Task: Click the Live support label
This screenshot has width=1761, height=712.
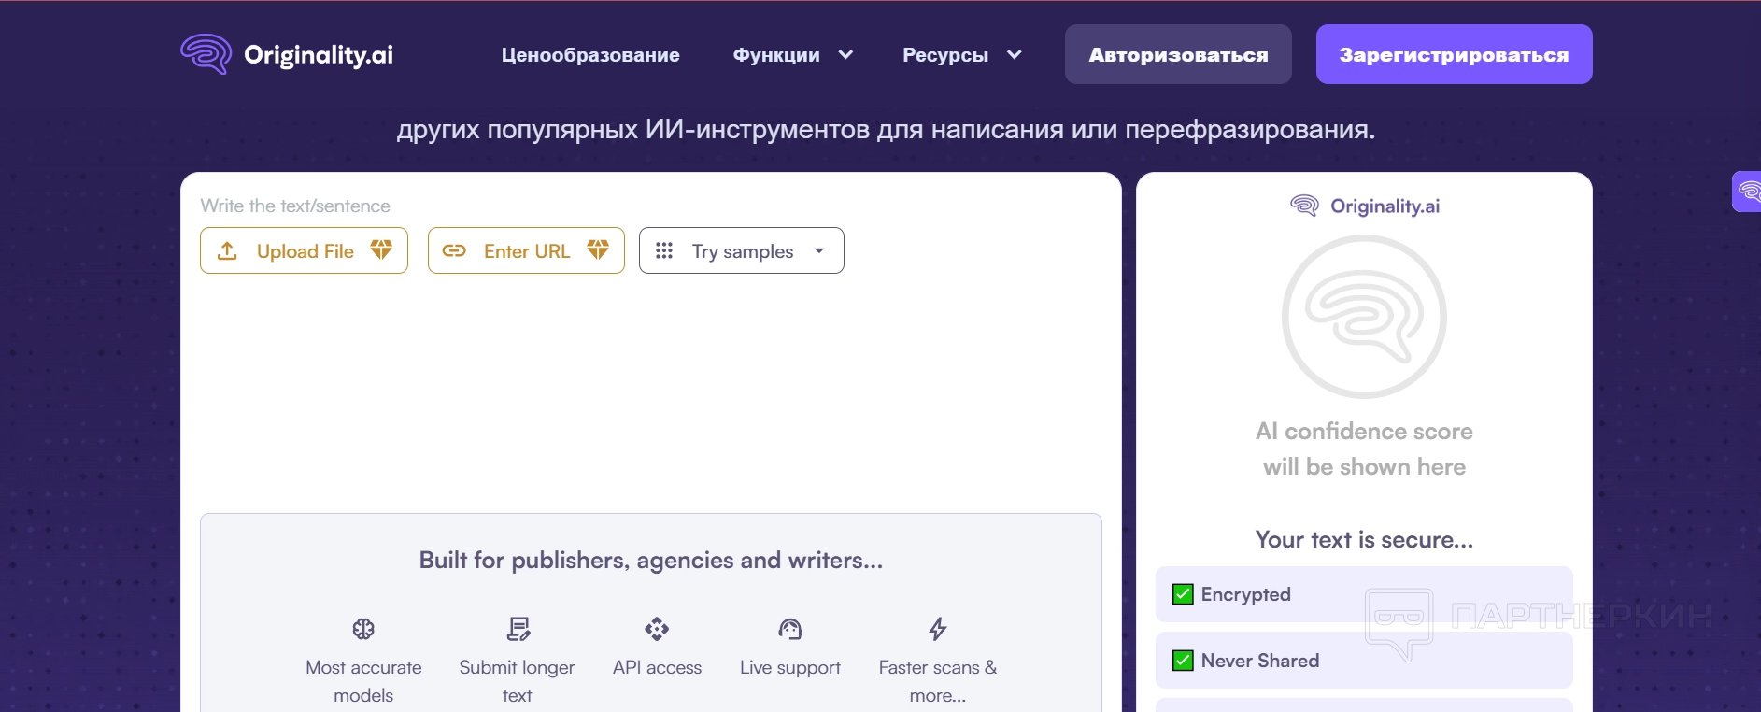Action: point(790,667)
